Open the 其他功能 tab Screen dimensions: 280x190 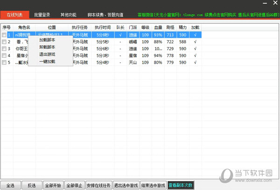[x=69, y=15]
